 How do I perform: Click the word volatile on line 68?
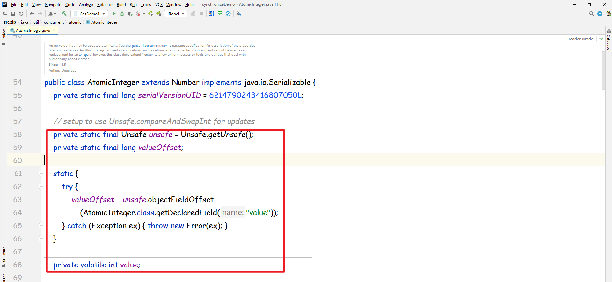coord(93,265)
